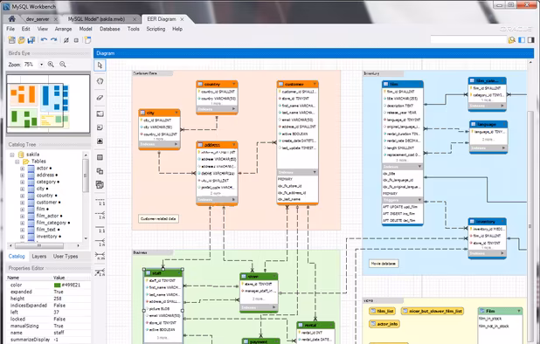Select the insert image tool
The height and width of the screenshot is (344, 540).
click(x=100, y=141)
